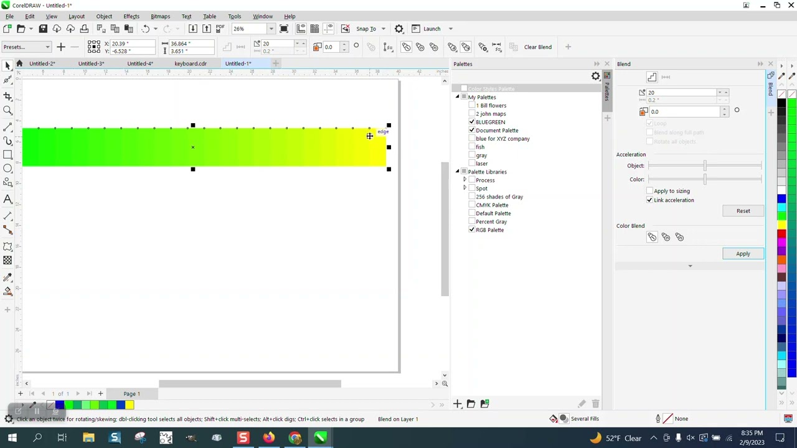Click the open palette folder icon

[471, 404]
